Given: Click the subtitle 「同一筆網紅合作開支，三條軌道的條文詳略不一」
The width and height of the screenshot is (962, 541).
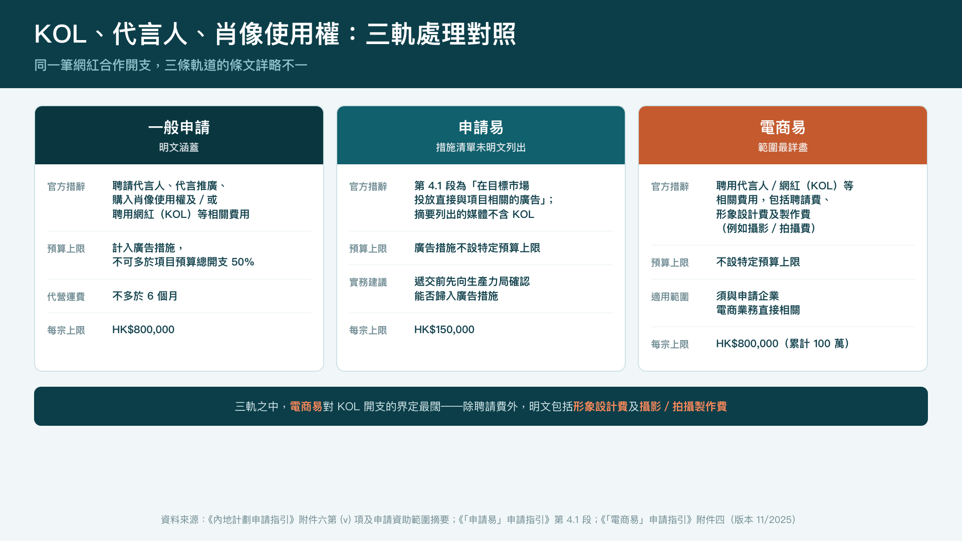Looking at the screenshot, I should click(171, 65).
